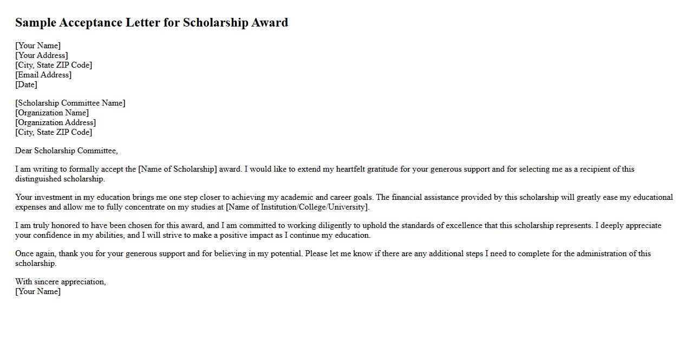Click the [Your Address] placeholder line
Screen dimensions: 692x352
coord(42,55)
